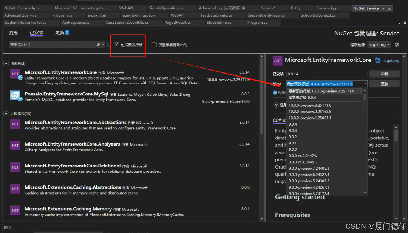Enable show only vulnerable packages checkbox

tap(154, 45)
